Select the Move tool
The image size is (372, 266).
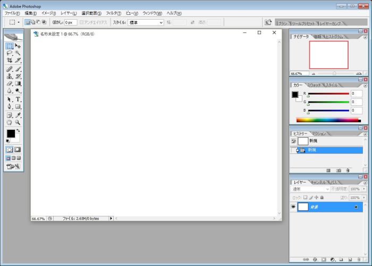(x=18, y=46)
